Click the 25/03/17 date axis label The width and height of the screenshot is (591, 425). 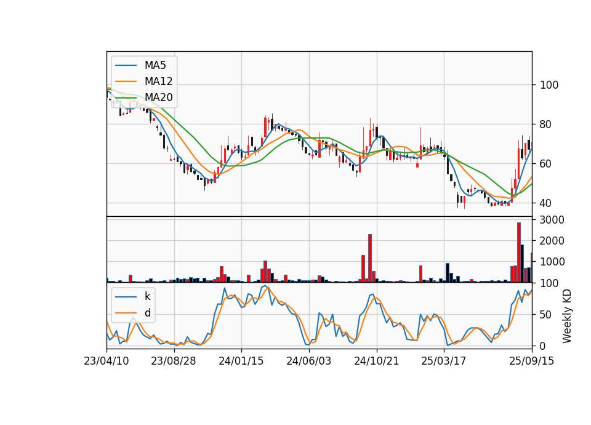(444, 361)
